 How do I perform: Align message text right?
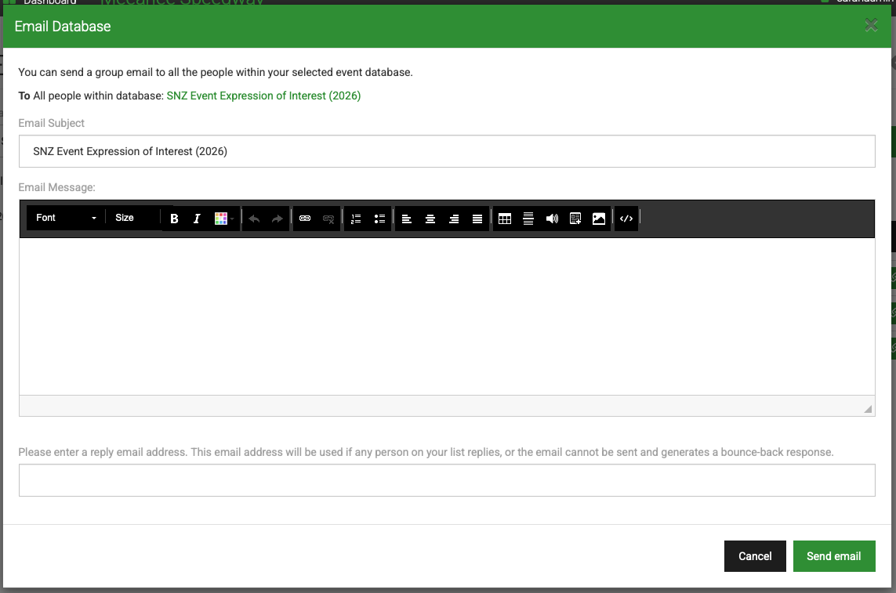click(454, 219)
